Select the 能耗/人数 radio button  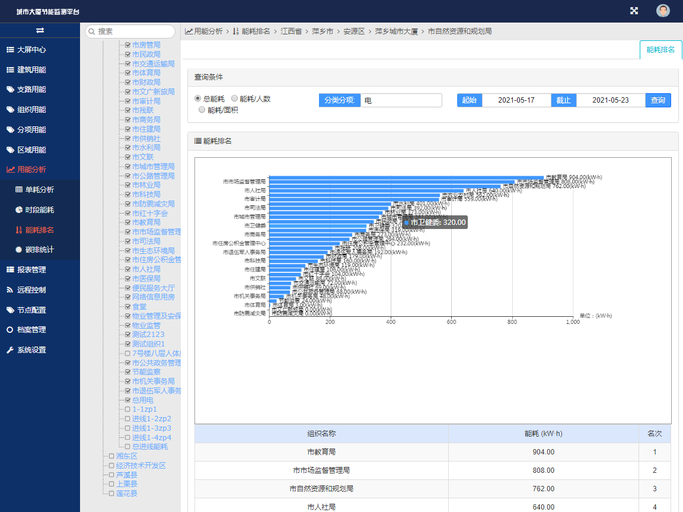(x=235, y=99)
